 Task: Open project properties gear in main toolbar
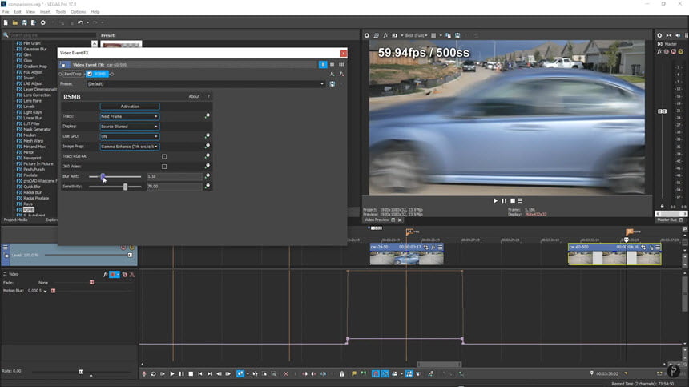pos(43,22)
